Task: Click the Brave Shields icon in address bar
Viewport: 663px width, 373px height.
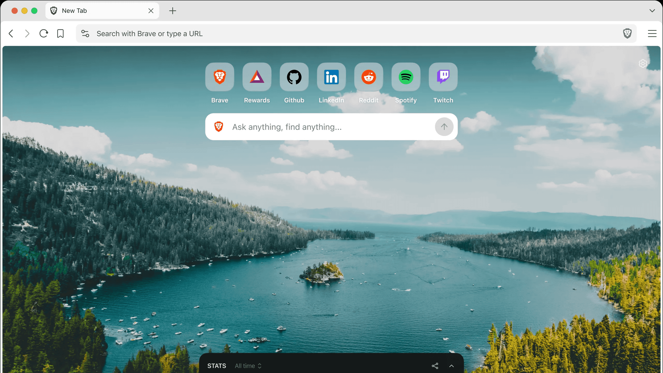Action: pos(627,33)
